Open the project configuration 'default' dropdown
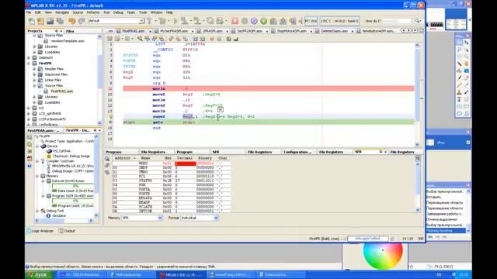 (141, 21)
